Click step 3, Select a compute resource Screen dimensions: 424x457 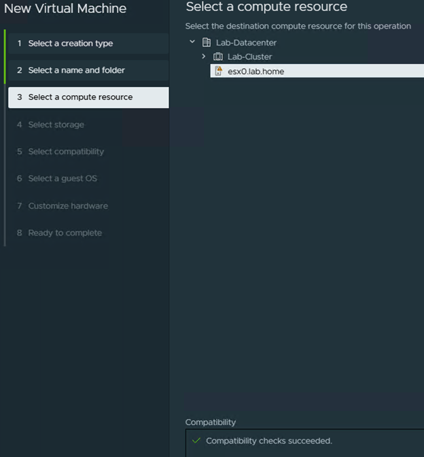coord(80,97)
